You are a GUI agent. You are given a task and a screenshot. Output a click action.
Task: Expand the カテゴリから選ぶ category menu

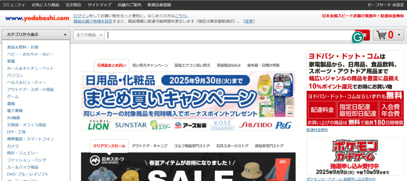pyautogui.click(x=36, y=34)
